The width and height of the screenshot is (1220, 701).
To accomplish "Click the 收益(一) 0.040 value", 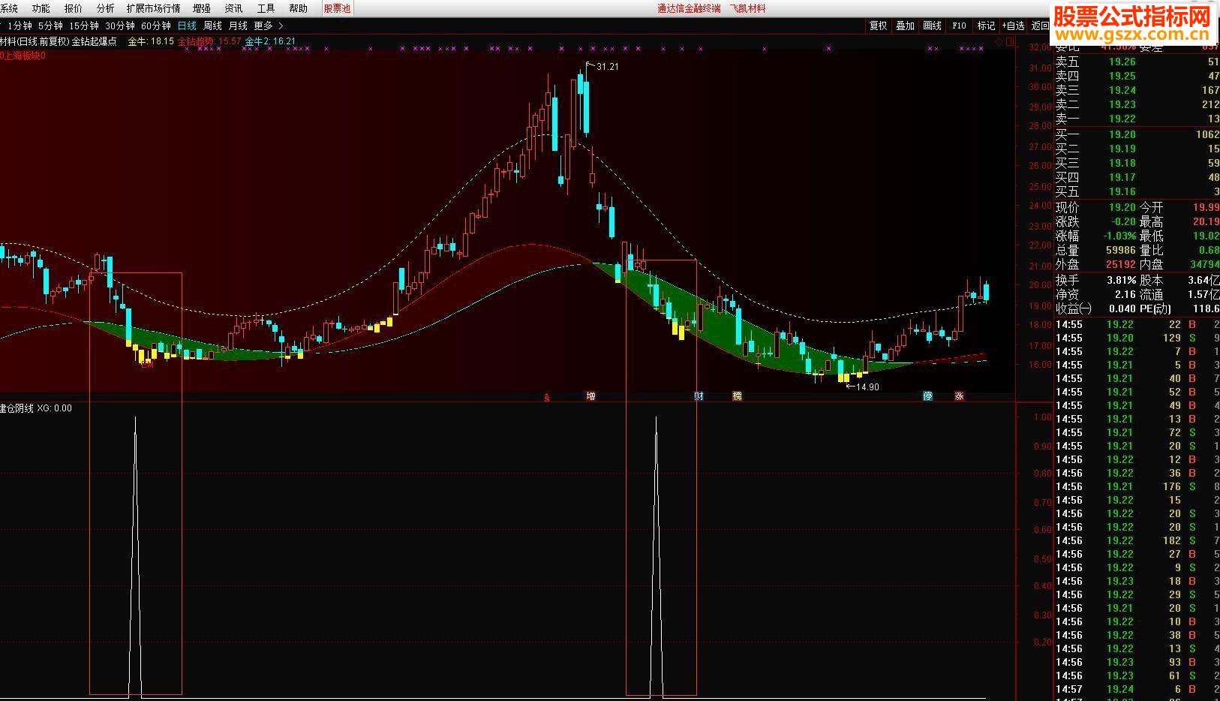I will click(1122, 308).
